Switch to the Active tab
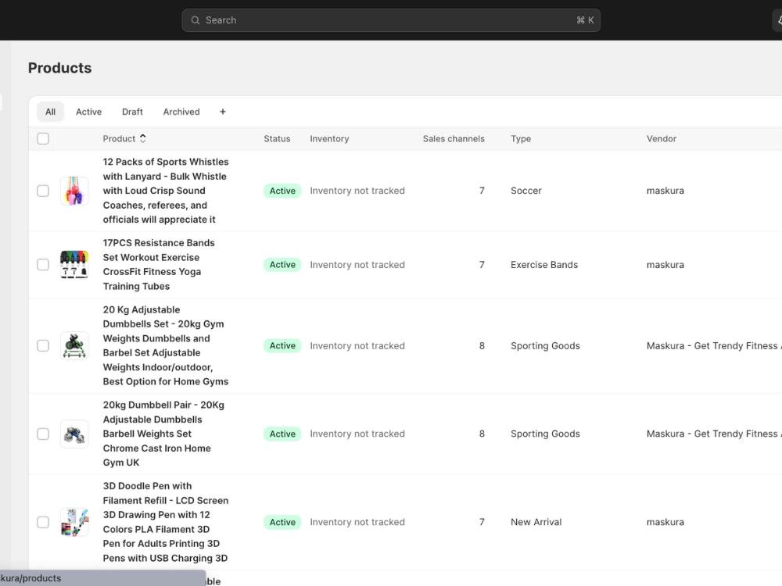This screenshot has height=586, width=782. 89,112
